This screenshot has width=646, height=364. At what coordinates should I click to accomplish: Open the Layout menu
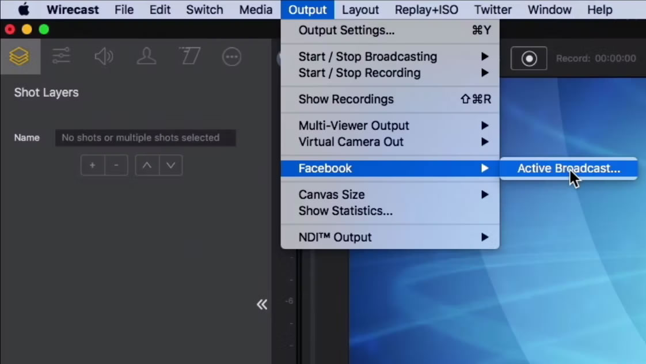click(x=360, y=9)
